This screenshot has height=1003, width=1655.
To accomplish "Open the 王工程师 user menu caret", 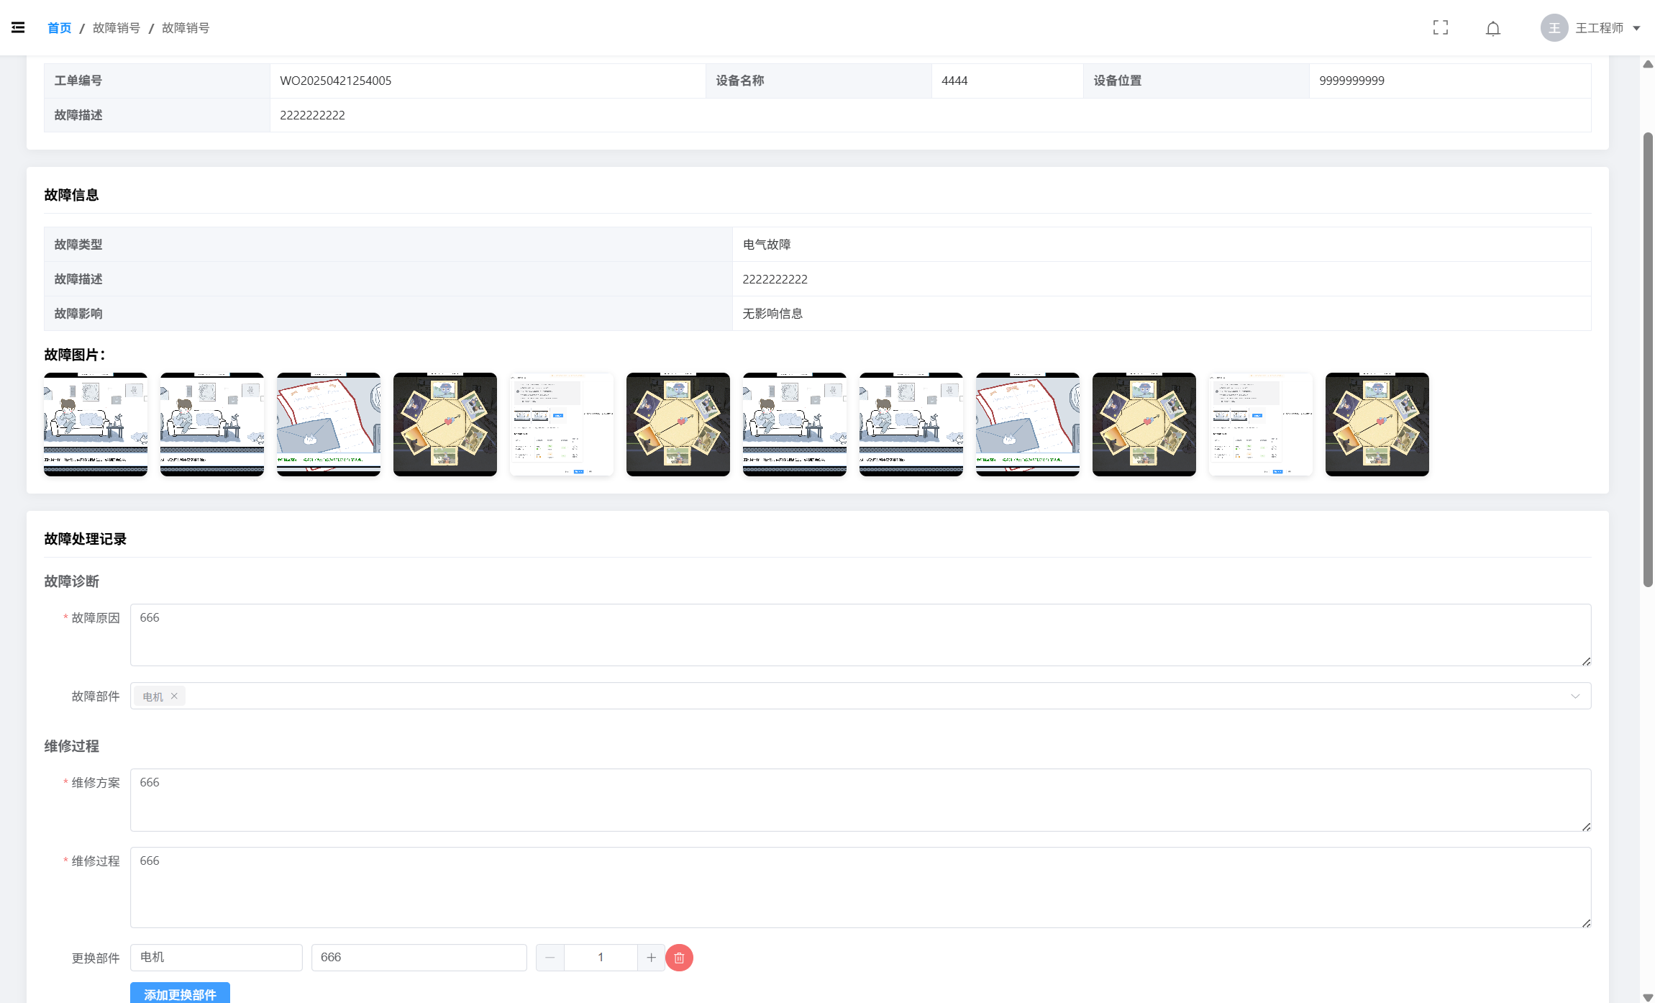I will (1636, 28).
